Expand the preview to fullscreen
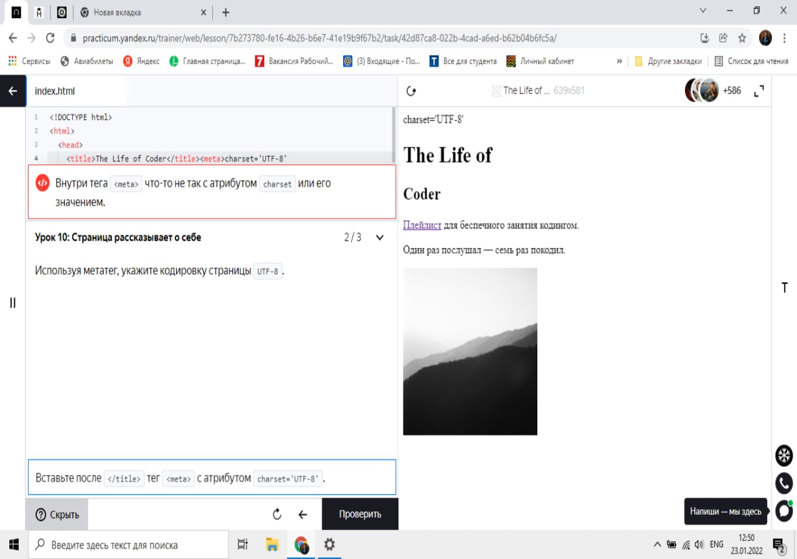797x559 pixels. coord(758,91)
